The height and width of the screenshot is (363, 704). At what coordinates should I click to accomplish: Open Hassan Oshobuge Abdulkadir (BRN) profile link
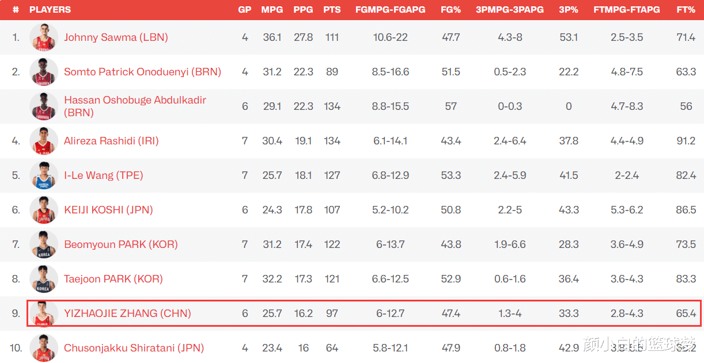(135, 106)
